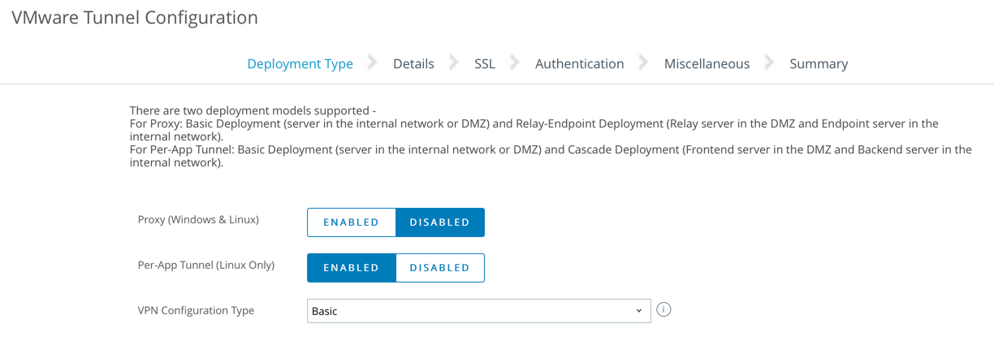The width and height of the screenshot is (994, 350).
Task: Go to the Details step
Action: point(413,63)
